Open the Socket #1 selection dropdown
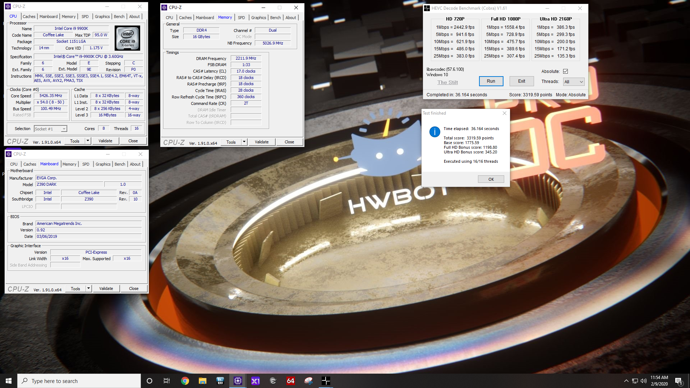 click(51, 129)
